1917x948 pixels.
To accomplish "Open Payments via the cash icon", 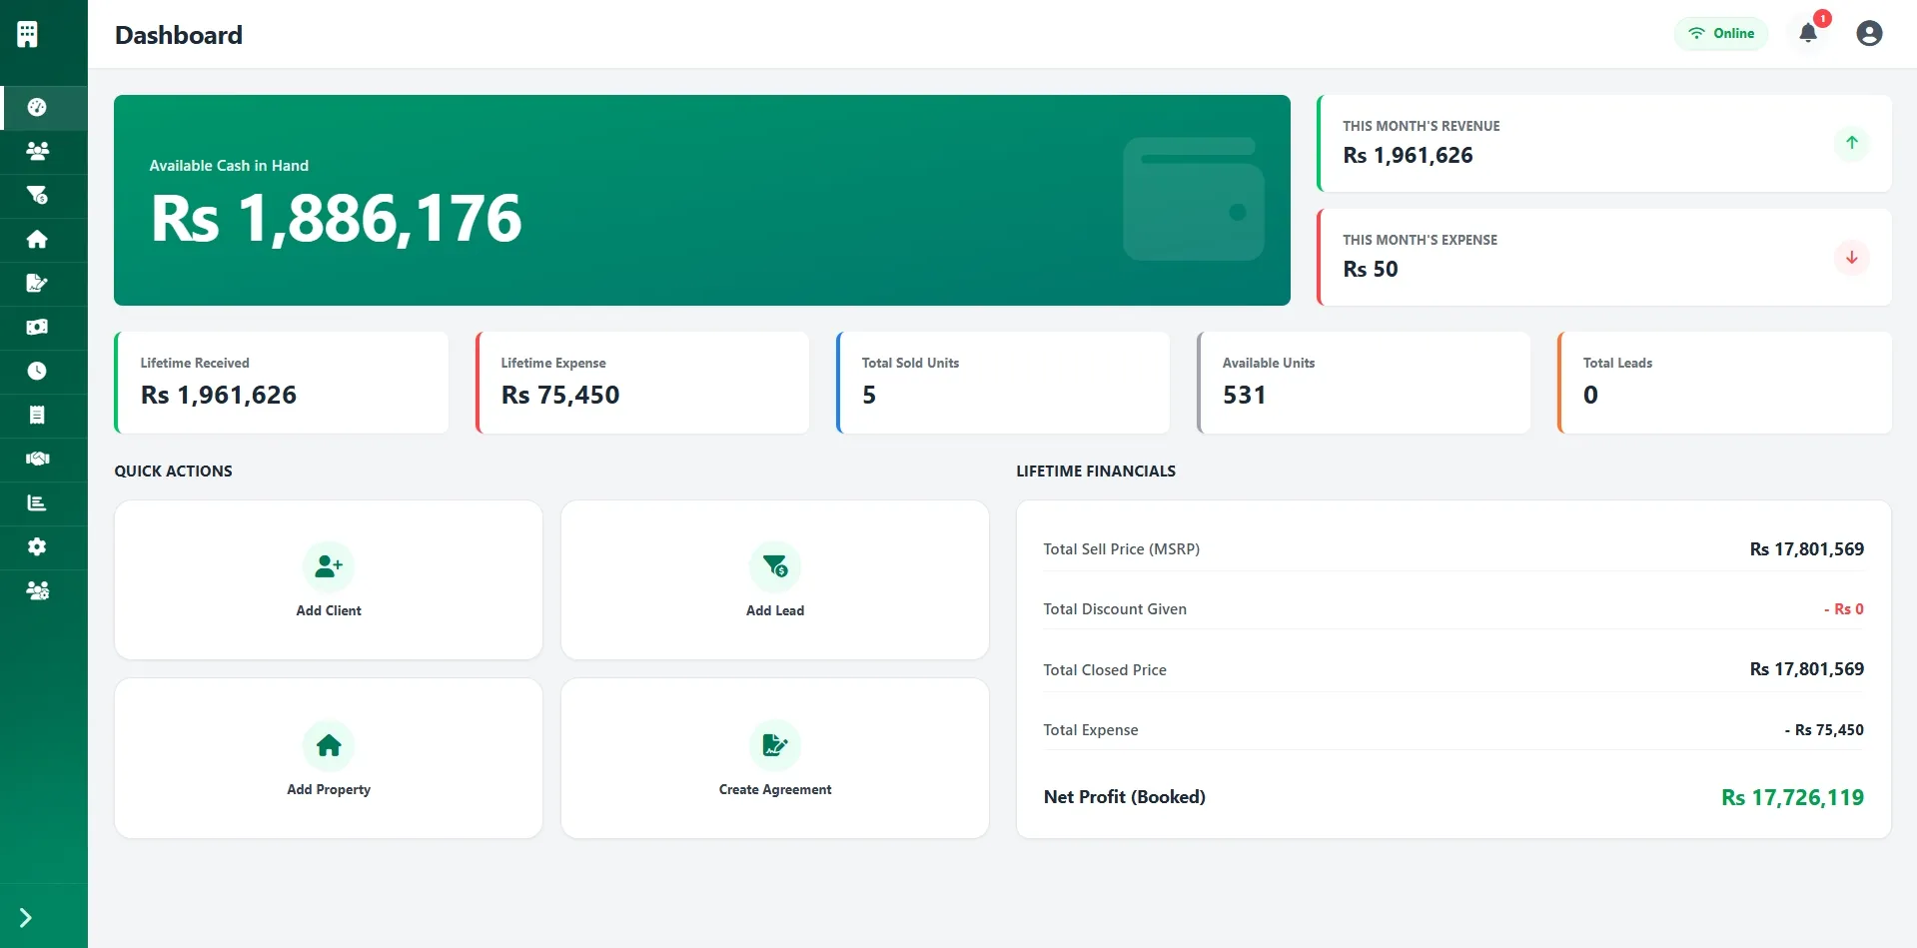I will [37, 327].
